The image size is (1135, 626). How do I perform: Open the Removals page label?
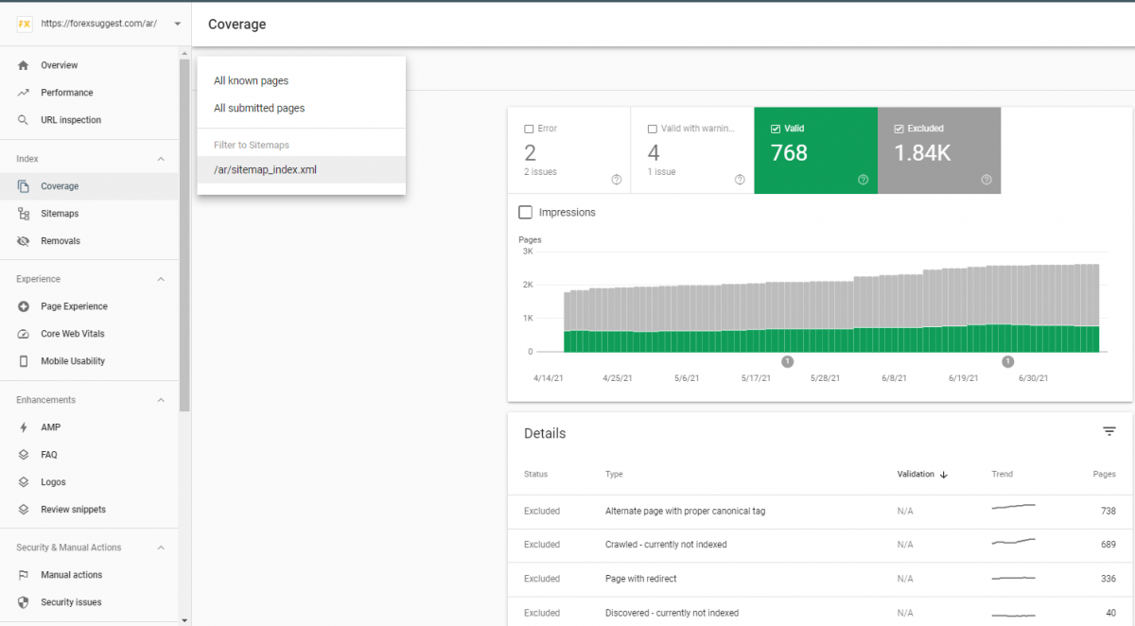pos(61,241)
